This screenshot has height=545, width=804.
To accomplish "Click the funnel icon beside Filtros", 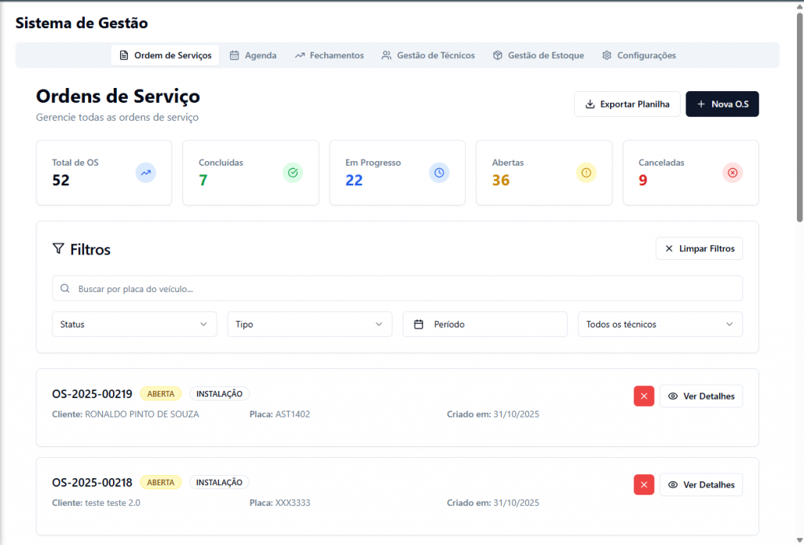I will pyautogui.click(x=58, y=249).
